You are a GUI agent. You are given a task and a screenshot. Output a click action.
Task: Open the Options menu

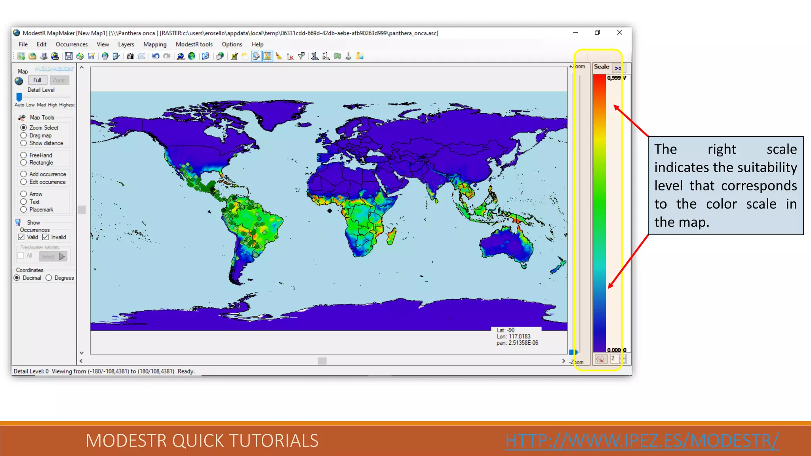[x=232, y=44]
